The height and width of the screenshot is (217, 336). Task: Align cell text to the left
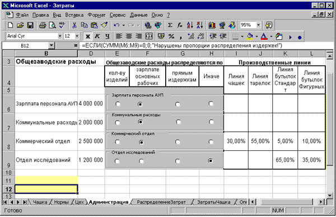click(x=119, y=36)
